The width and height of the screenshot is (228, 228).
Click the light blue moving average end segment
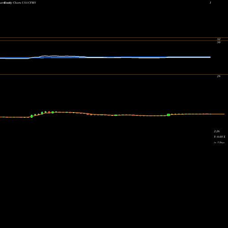pos(189,57)
